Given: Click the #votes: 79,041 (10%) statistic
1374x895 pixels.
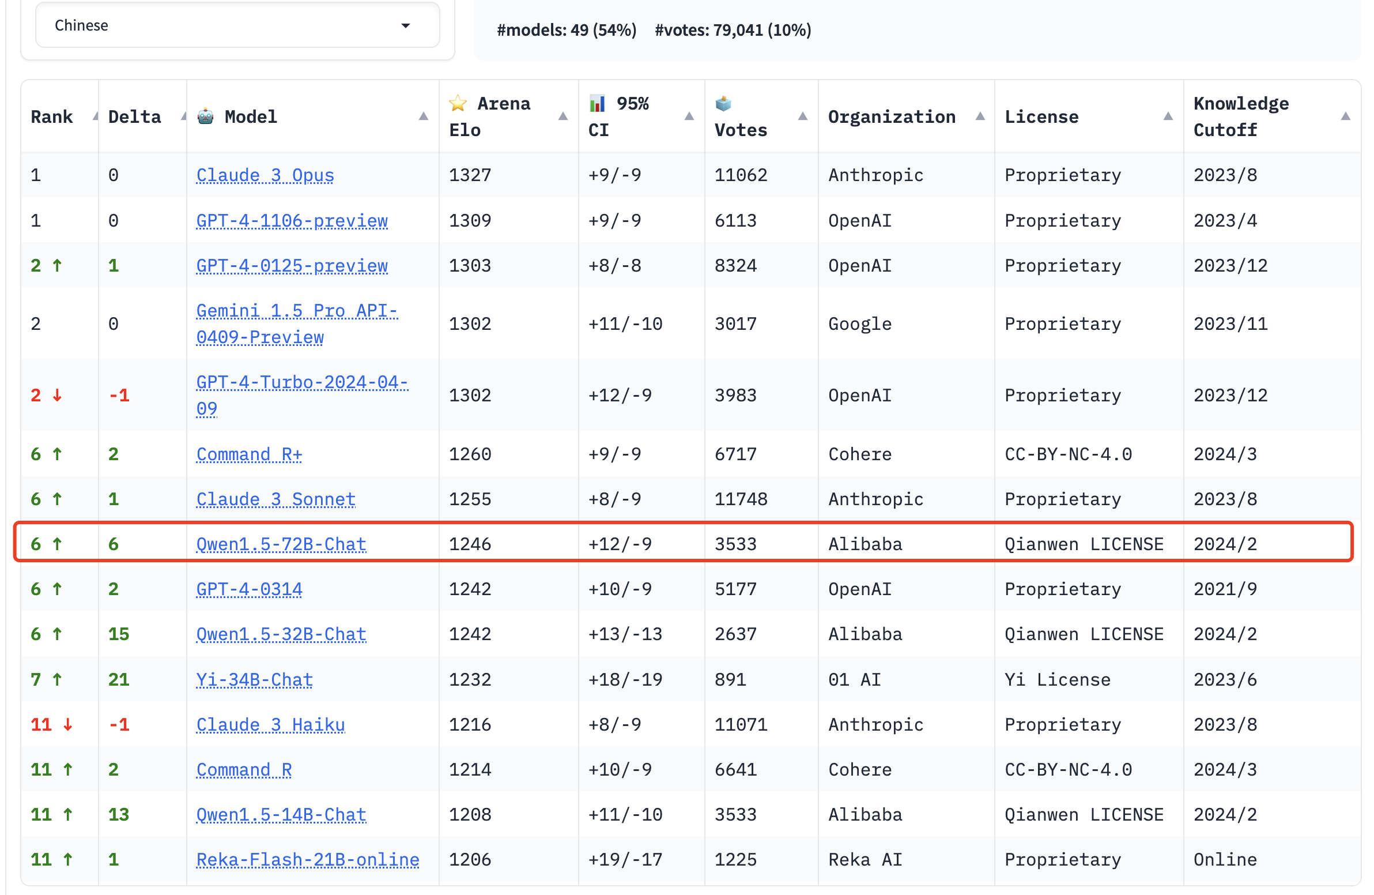Looking at the screenshot, I should (733, 30).
